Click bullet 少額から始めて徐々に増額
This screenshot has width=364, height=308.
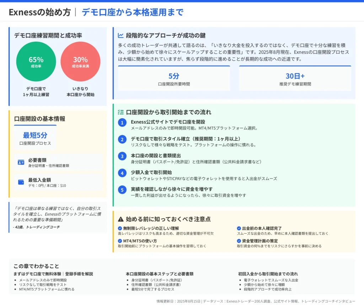point(264,284)
